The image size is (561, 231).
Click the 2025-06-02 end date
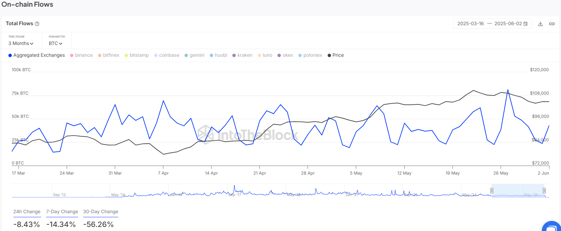click(508, 24)
